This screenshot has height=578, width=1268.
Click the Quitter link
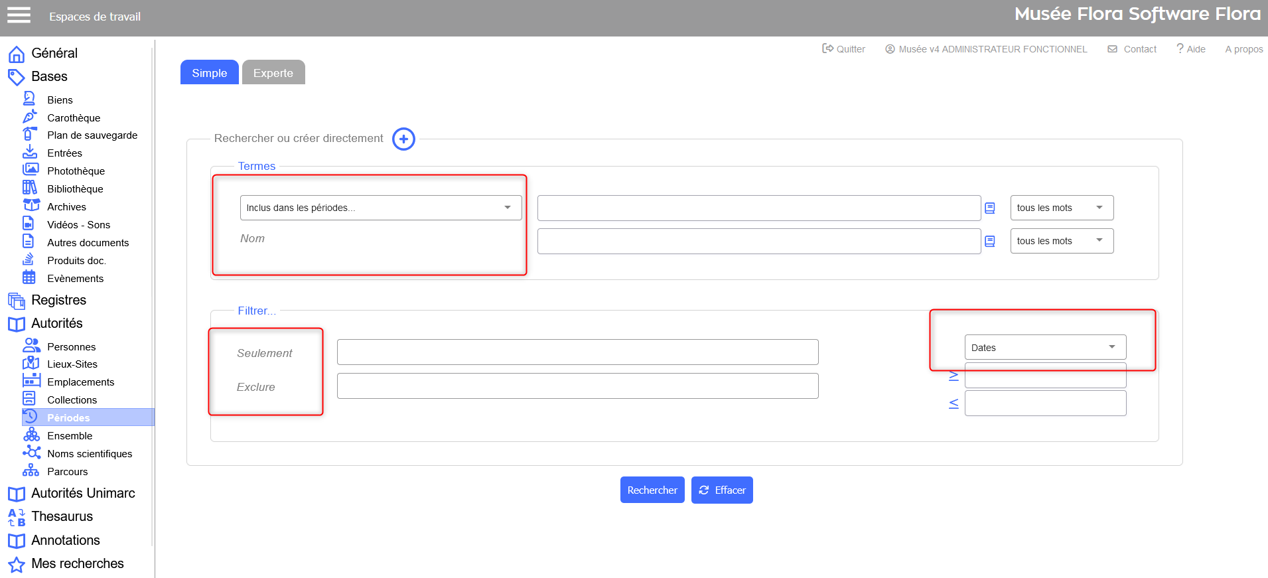click(844, 49)
